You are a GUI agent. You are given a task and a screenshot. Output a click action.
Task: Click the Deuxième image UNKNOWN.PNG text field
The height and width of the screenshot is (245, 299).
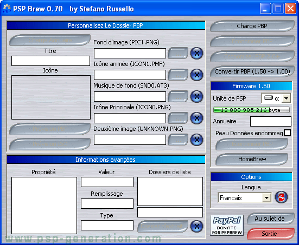pos(130,140)
